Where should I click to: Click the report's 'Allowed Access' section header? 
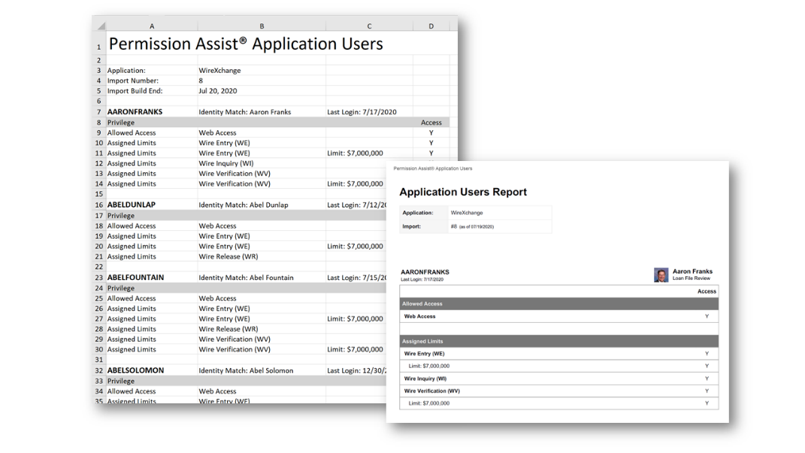pyautogui.click(x=559, y=304)
